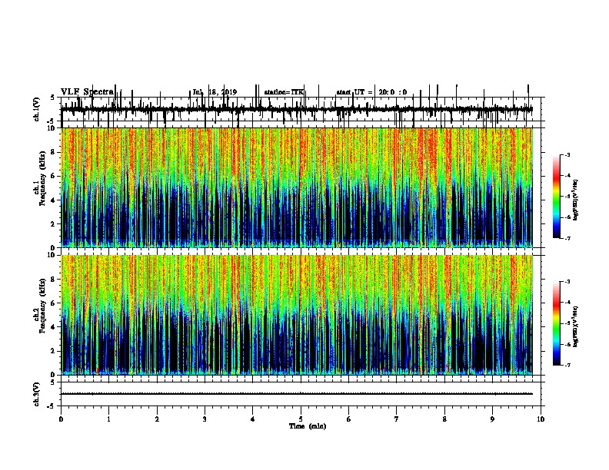This screenshot has width=609, height=470.
Task: Click the ch.2 color bar 'log(PSD)' label
Action: pos(576,327)
